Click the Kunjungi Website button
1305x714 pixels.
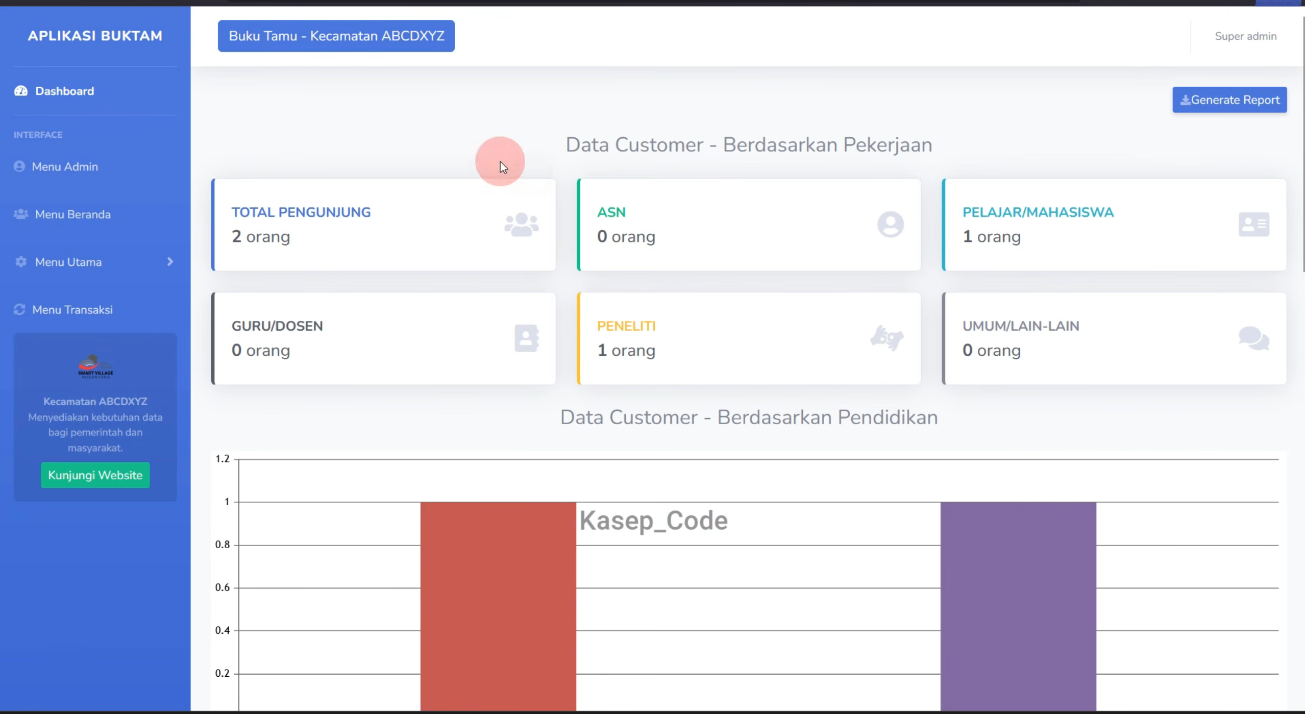tap(95, 475)
